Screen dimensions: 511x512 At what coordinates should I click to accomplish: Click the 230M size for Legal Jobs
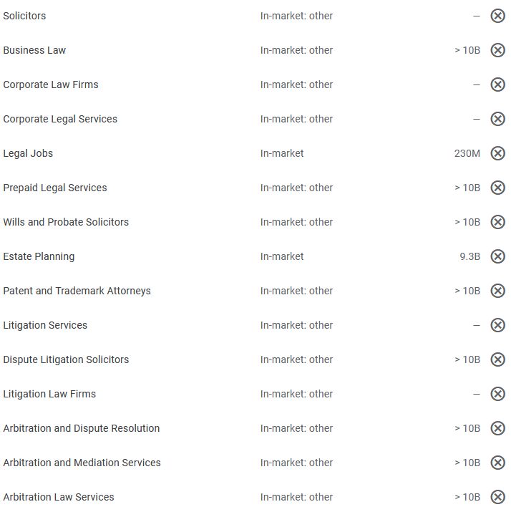(x=467, y=153)
